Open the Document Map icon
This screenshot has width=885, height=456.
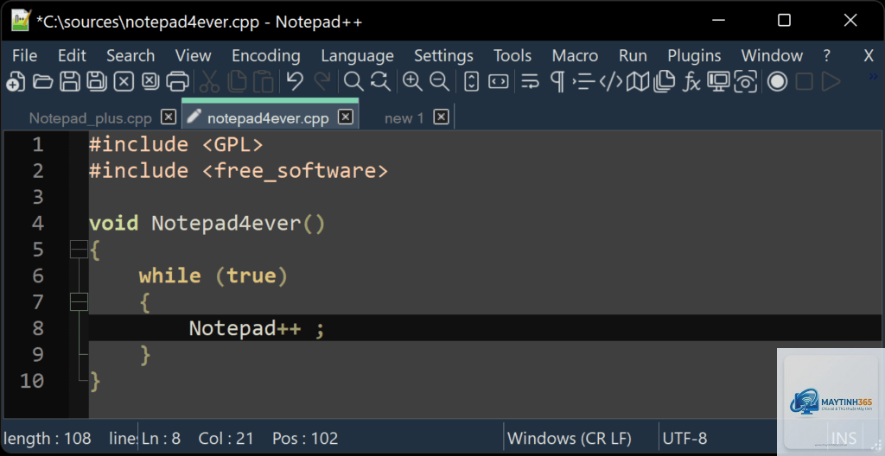tap(638, 82)
